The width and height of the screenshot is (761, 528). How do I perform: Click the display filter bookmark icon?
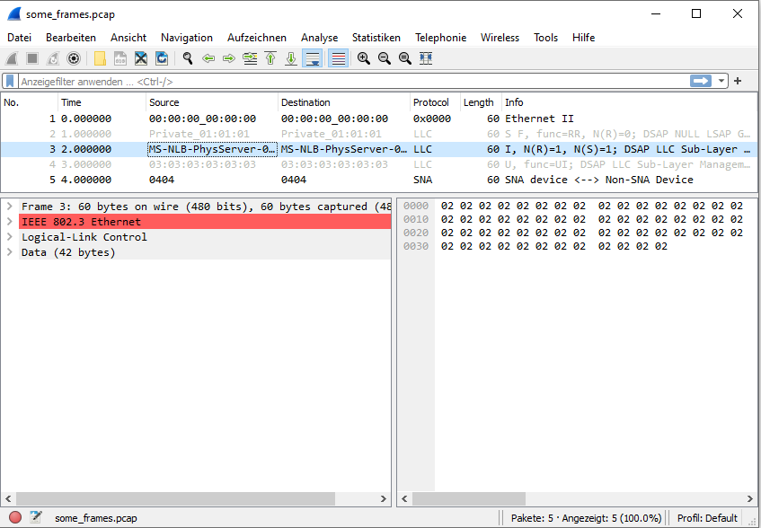pos(10,82)
